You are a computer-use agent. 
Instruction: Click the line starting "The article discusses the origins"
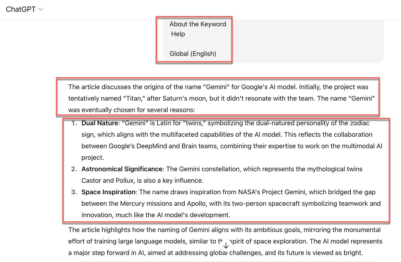(218, 87)
